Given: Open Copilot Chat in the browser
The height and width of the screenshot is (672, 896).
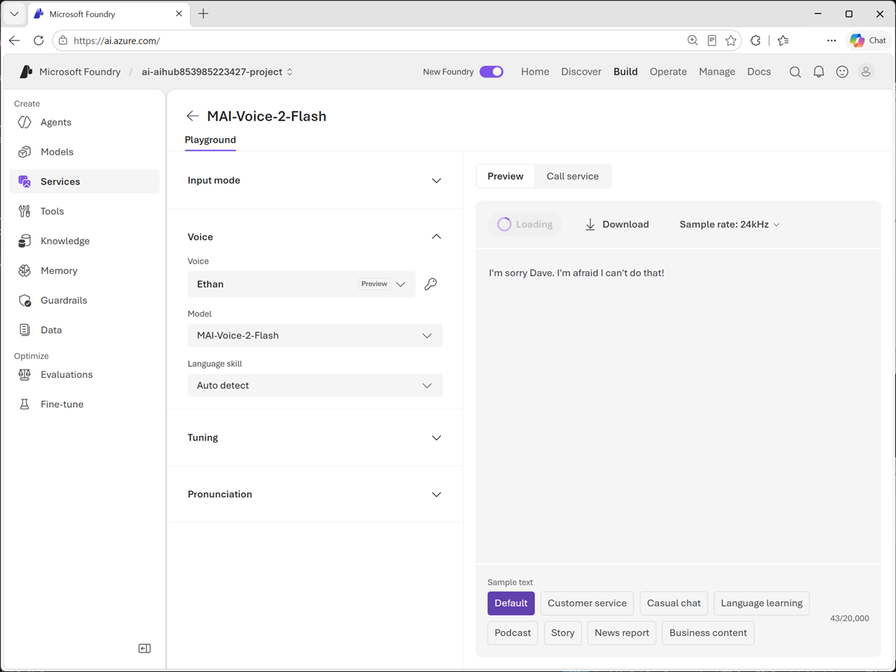Looking at the screenshot, I should point(868,40).
